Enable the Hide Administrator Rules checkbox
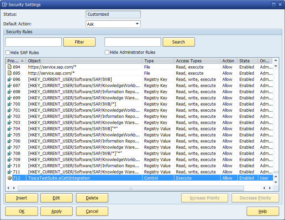 click(107, 52)
